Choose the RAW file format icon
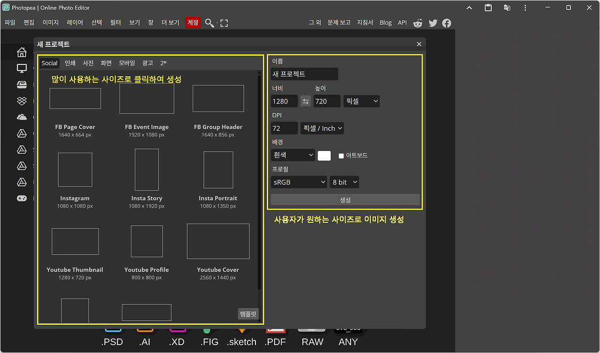600x353 pixels. coord(312,338)
